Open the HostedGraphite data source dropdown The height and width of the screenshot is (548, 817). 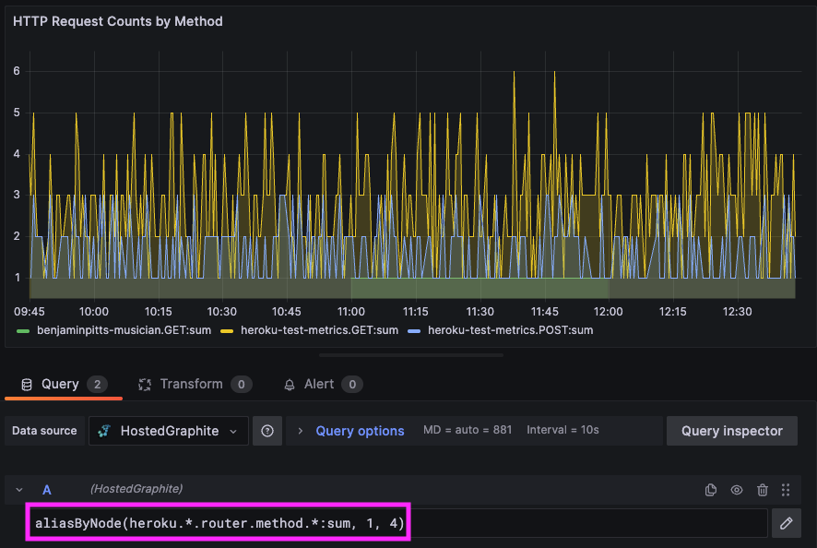click(169, 431)
